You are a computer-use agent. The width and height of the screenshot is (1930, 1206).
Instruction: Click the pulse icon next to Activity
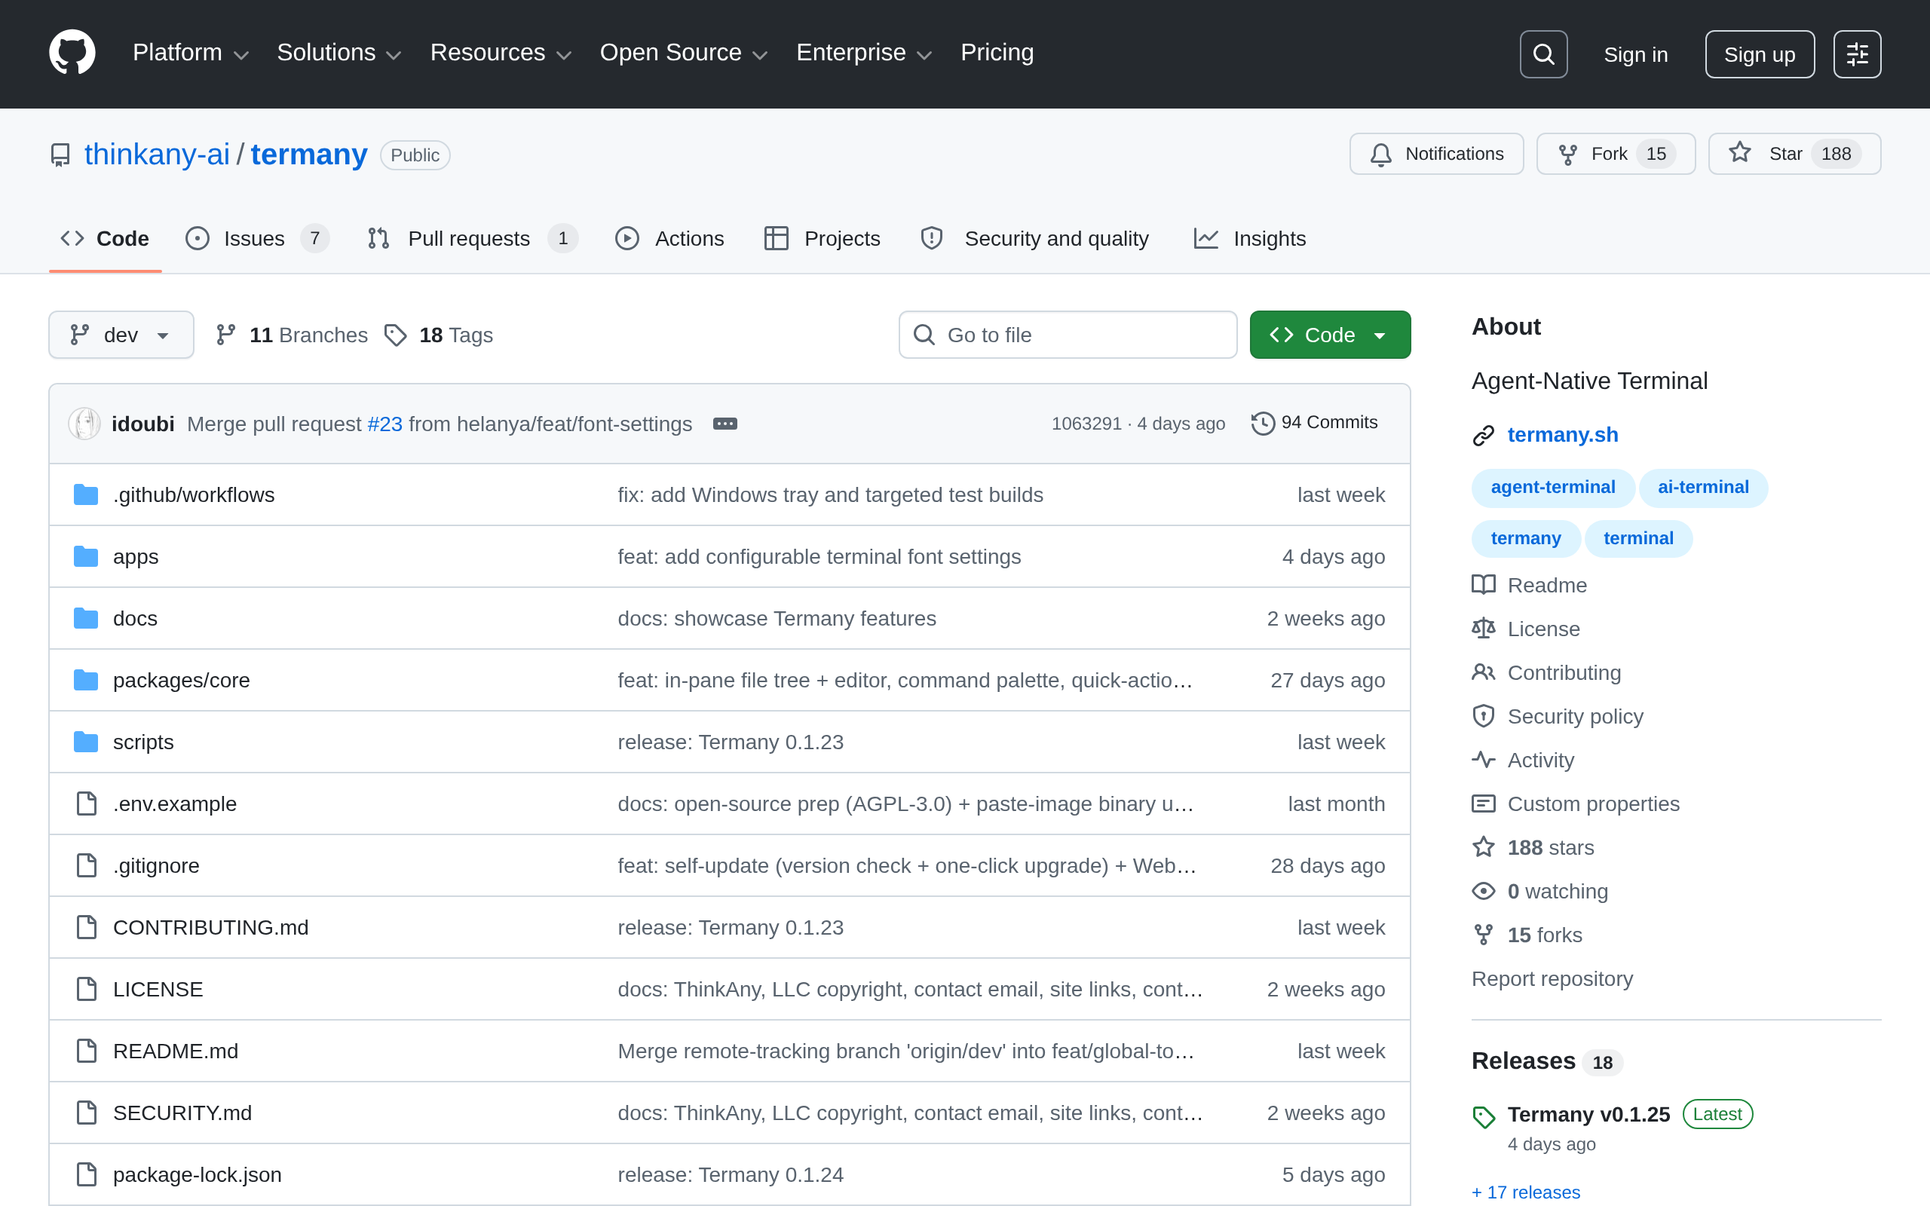1484,760
